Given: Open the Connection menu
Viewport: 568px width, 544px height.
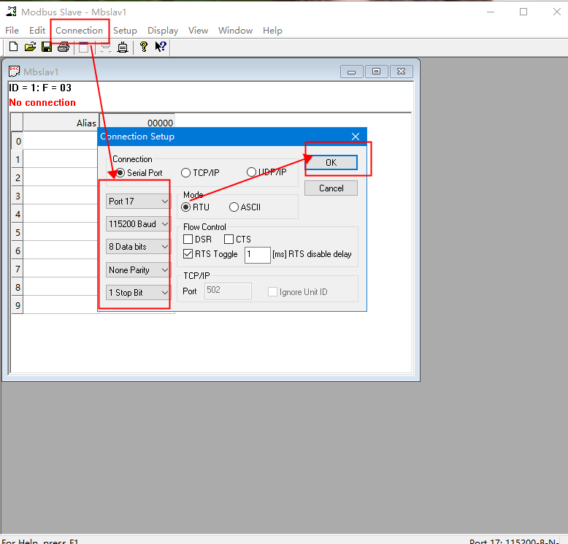Looking at the screenshot, I should point(79,31).
